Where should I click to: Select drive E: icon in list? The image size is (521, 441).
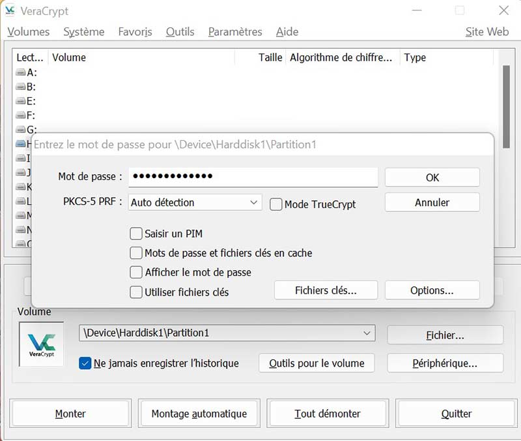pyautogui.click(x=21, y=101)
